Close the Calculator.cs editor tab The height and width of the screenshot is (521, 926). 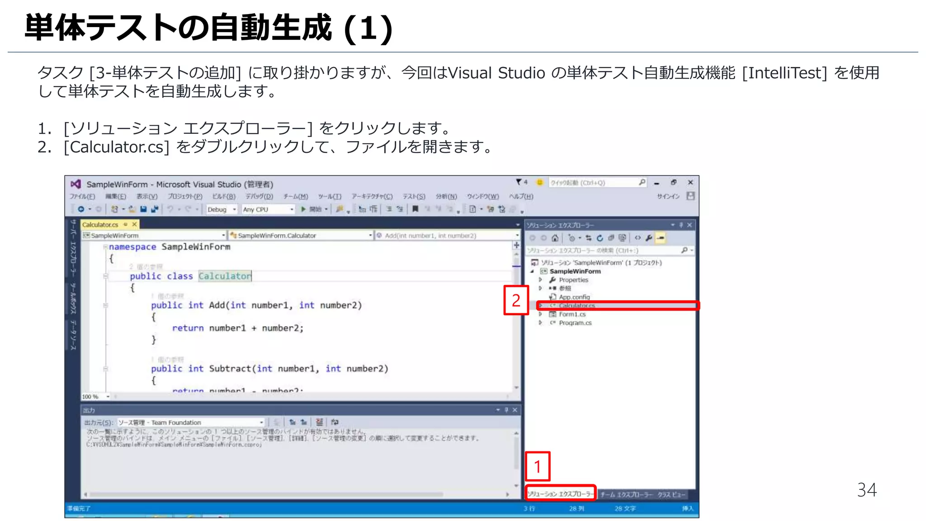pos(134,224)
